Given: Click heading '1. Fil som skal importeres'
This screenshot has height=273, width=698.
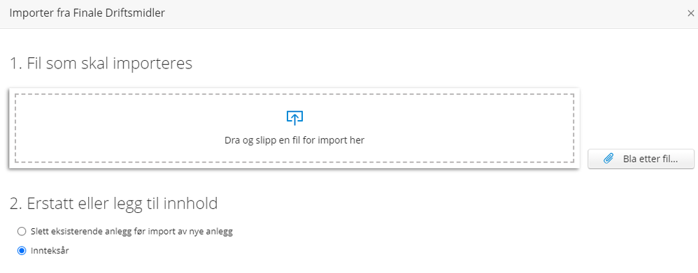Looking at the screenshot, I should pos(101,64).
